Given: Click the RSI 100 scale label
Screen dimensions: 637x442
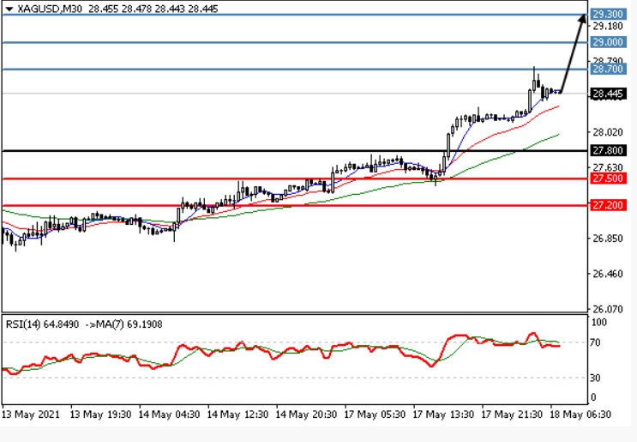Looking at the screenshot, I should pos(598,323).
